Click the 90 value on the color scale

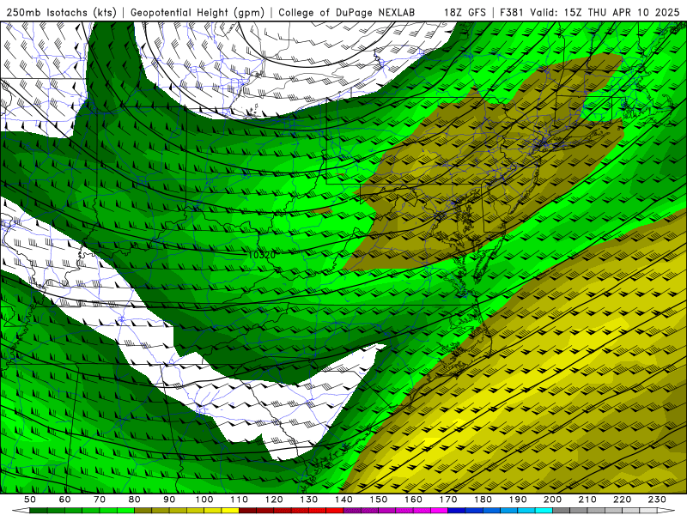169,500
